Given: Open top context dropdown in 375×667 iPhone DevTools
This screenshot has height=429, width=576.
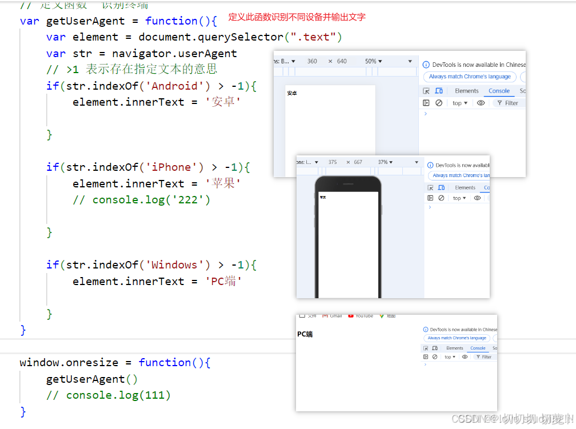Looking at the screenshot, I should tap(459, 198).
